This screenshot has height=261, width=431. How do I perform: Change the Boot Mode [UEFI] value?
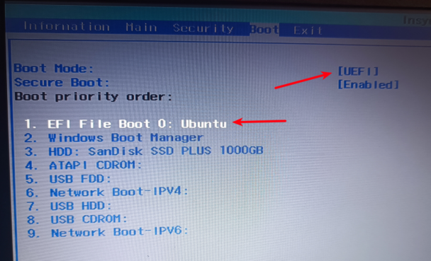(x=358, y=71)
